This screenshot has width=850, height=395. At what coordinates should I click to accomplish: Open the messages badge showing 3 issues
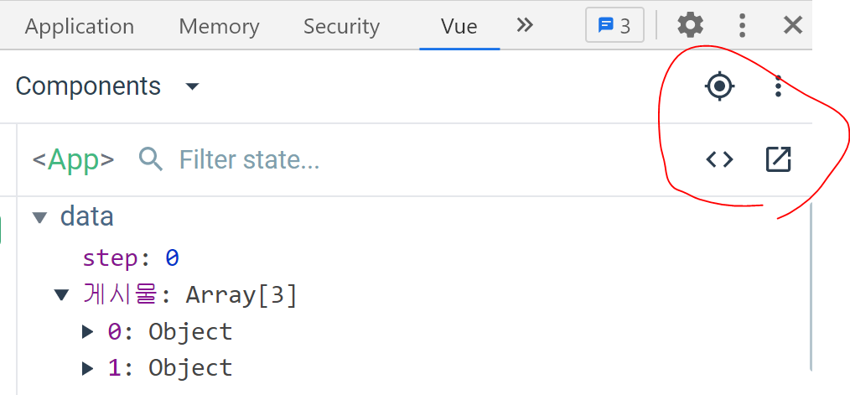[x=614, y=25]
